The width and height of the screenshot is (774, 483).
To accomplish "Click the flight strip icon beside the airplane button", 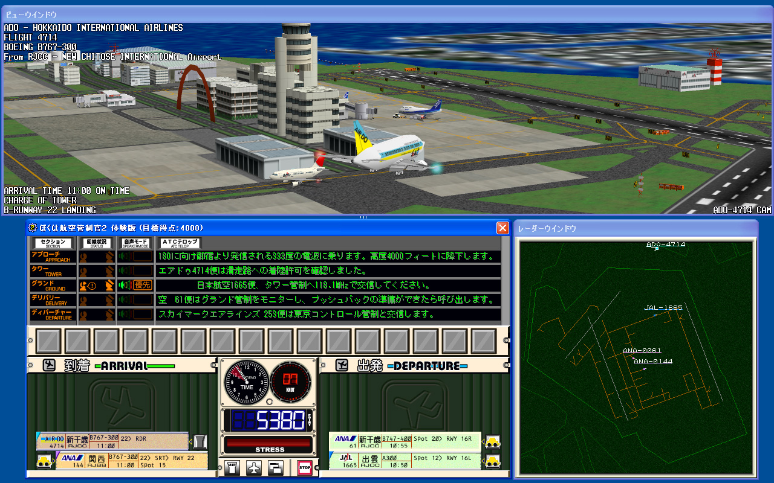I will coord(233,467).
